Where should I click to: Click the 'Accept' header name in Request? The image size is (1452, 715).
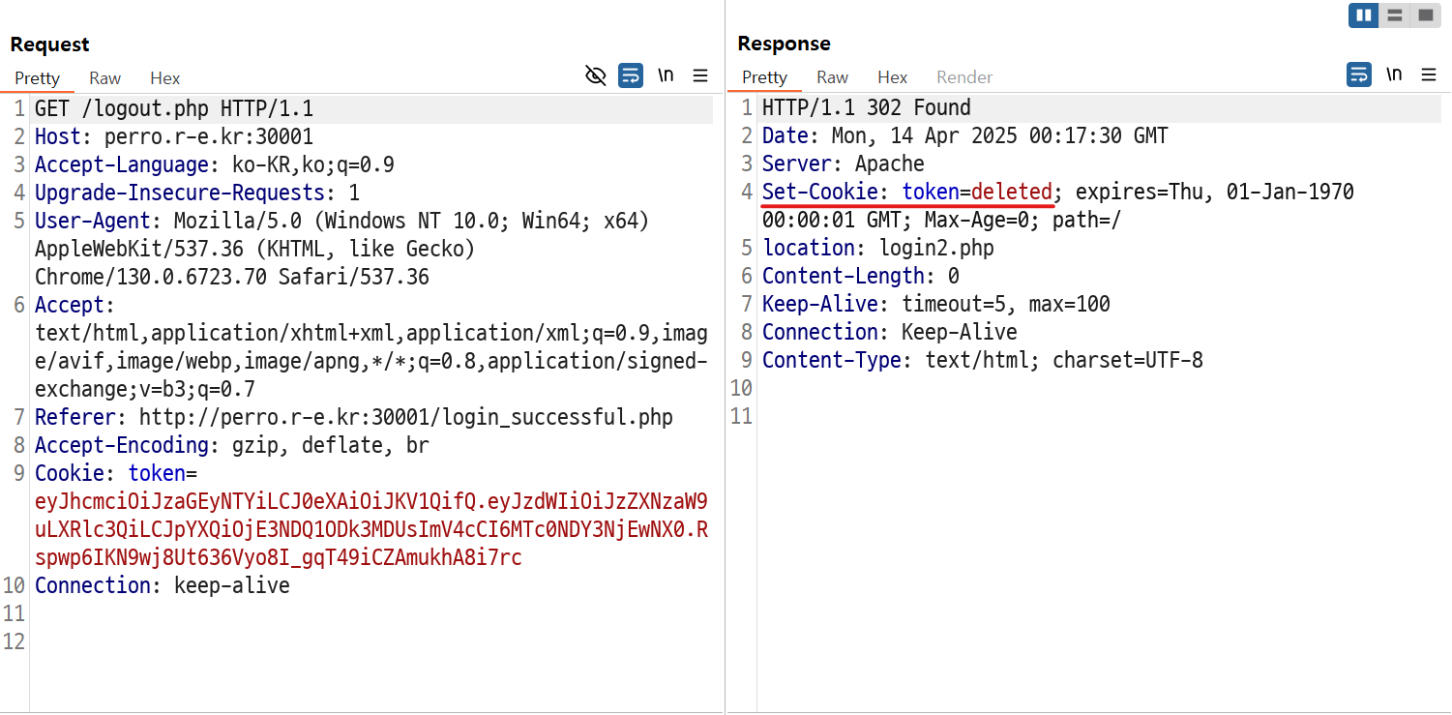pos(70,306)
